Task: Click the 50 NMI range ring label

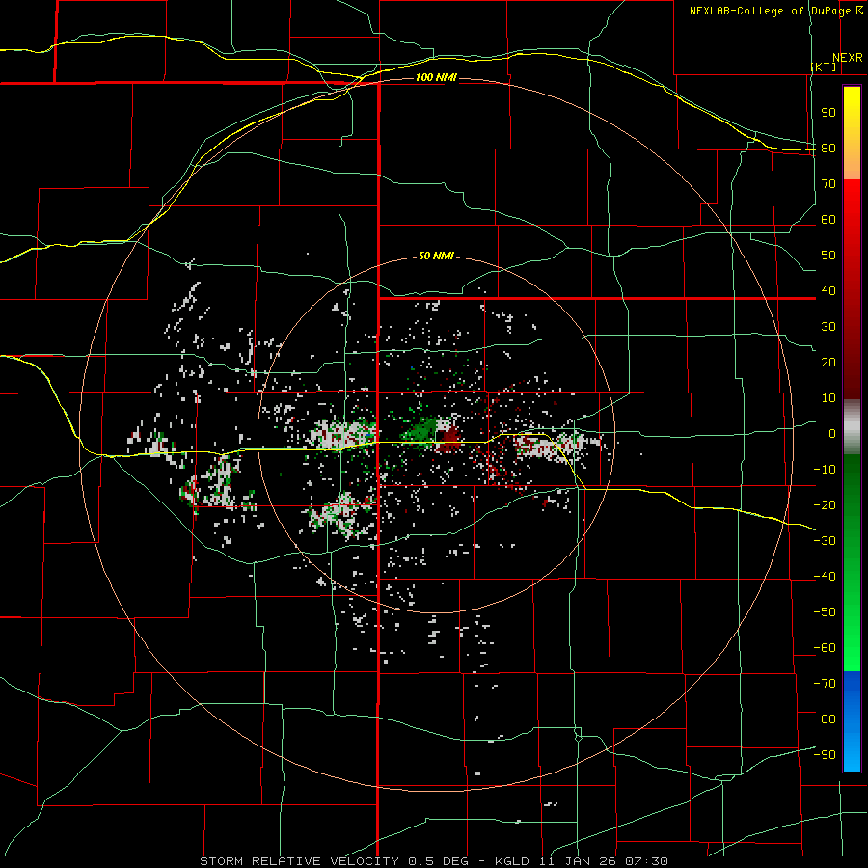Action: tap(436, 256)
